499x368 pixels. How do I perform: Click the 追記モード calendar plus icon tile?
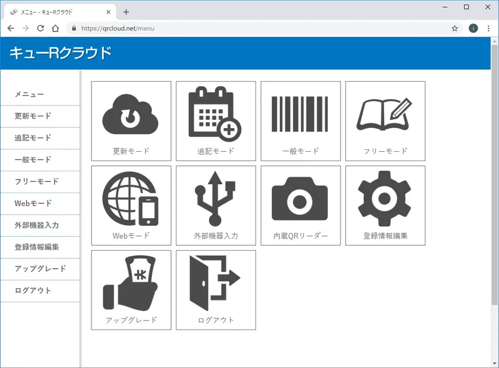point(216,121)
